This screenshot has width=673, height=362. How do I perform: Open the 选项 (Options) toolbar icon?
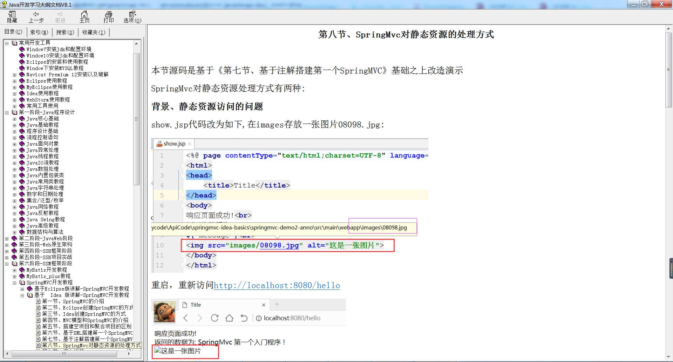pos(132,17)
